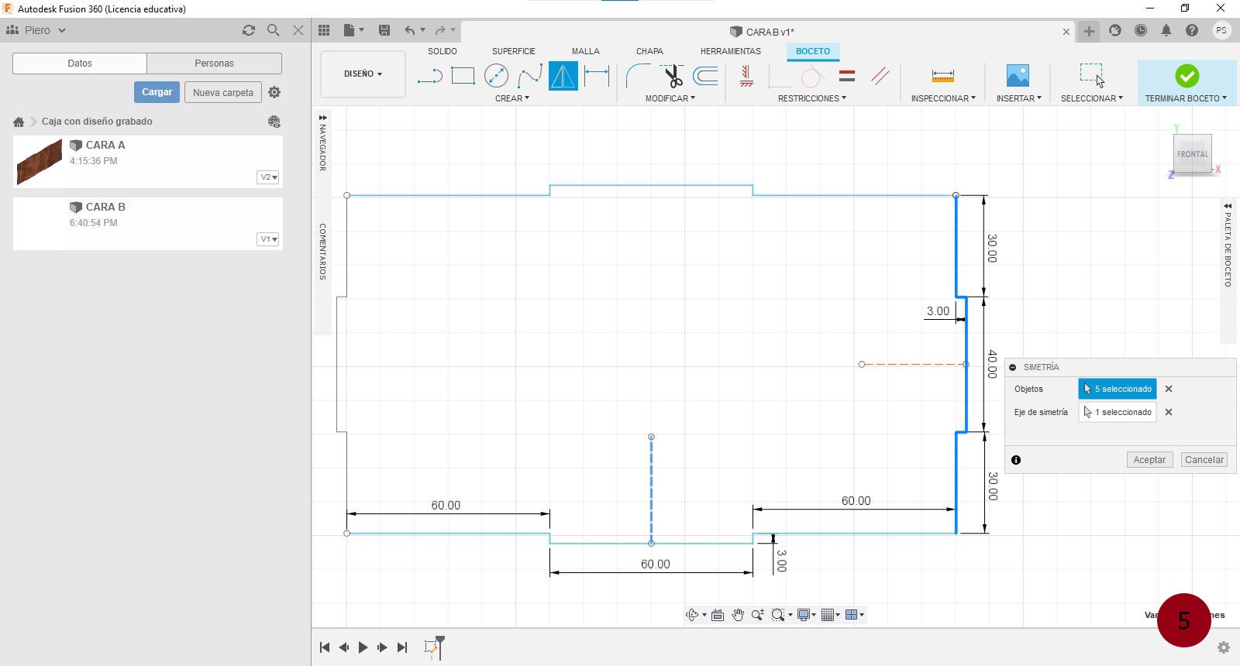Open the CARA A V2 version dropdown
This screenshot has height=666, width=1240.
(x=268, y=177)
